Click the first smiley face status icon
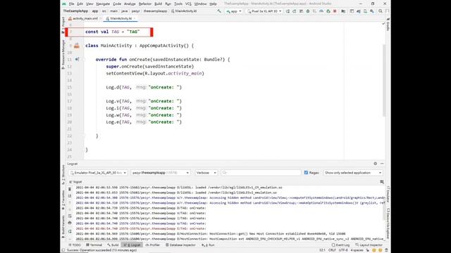Viewport: 451px width, 253px height. [x=374, y=250]
